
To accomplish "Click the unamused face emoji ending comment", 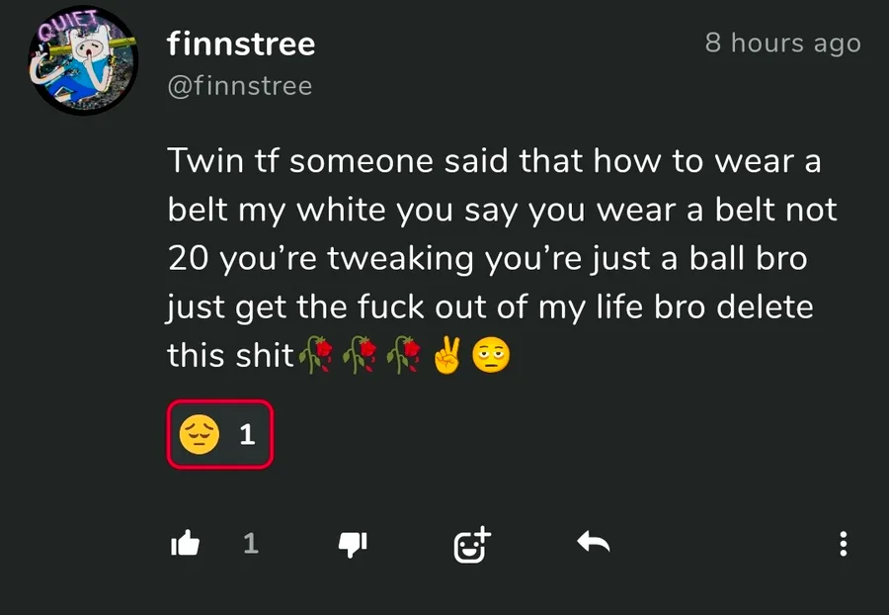I will tap(491, 356).
